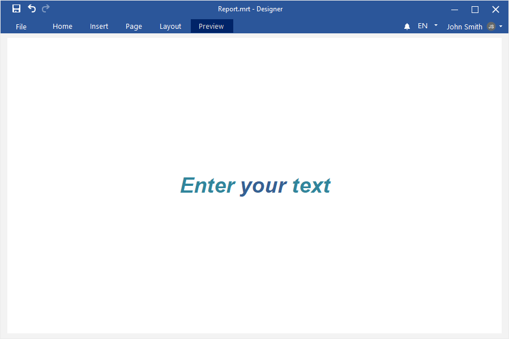Click the Report.mrt - Designer title bar
The width and height of the screenshot is (509, 339).
coord(250,9)
